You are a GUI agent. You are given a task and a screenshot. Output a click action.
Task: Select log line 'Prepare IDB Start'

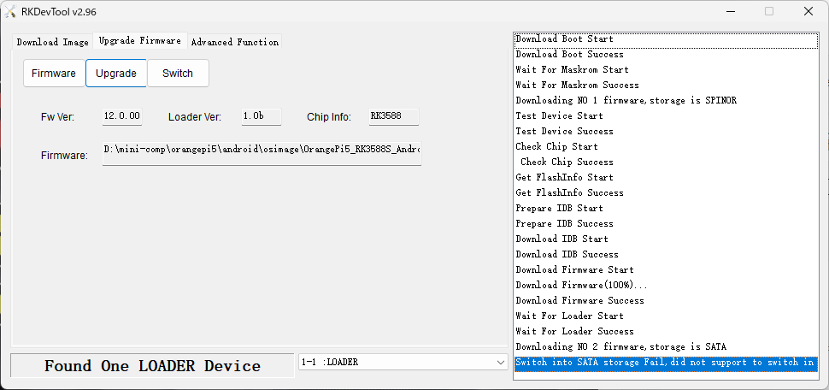[666, 208]
